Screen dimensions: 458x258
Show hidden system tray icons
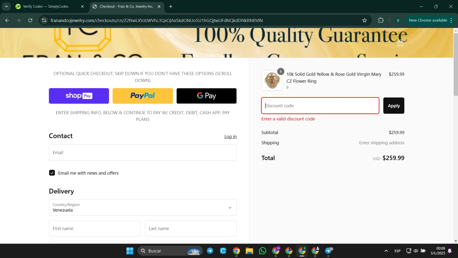(x=386, y=251)
